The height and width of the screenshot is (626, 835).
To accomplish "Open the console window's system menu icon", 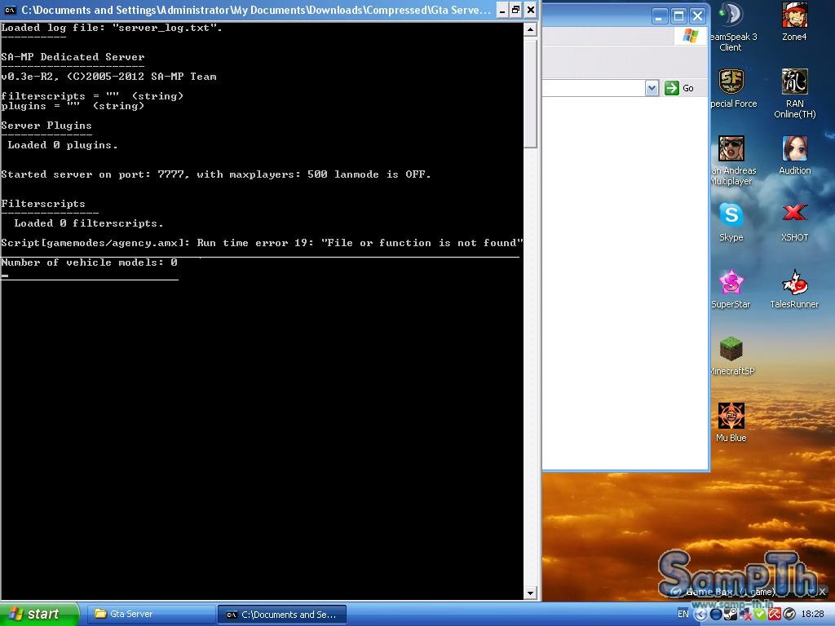I will (x=10, y=10).
